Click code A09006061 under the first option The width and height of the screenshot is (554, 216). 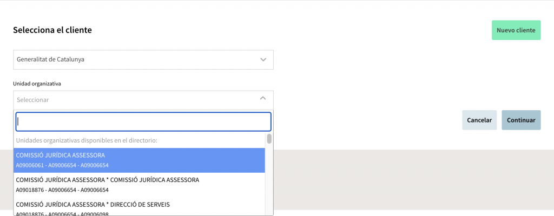coord(30,165)
